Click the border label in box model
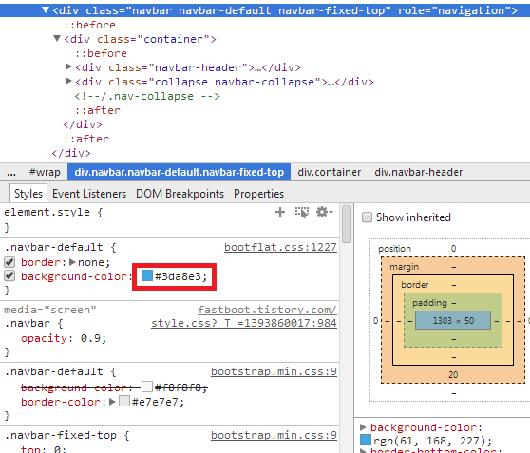The width and height of the screenshot is (530, 453). [415, 285]
